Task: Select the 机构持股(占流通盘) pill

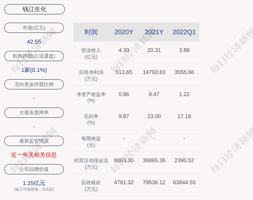Action: (x=34, y=56)
